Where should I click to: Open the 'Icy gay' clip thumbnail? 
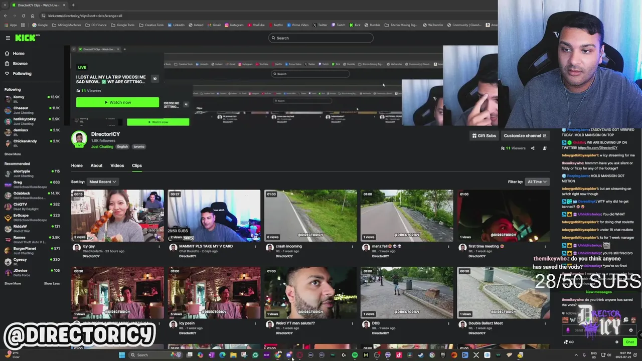click(x=117, y=216)
